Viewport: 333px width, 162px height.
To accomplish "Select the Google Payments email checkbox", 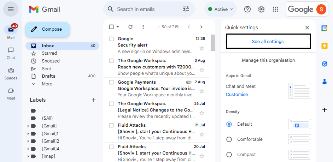I will [111, 82].
